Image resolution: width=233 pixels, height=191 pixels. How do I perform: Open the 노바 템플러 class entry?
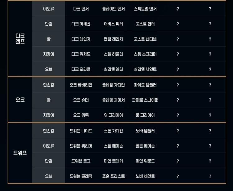click(x=145, y=131)
